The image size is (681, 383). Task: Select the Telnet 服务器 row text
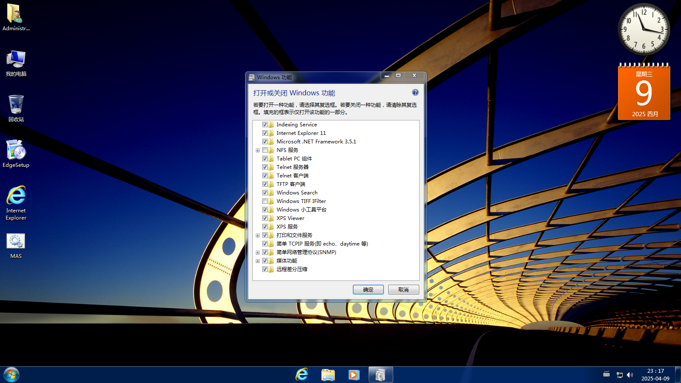(292, 167)
